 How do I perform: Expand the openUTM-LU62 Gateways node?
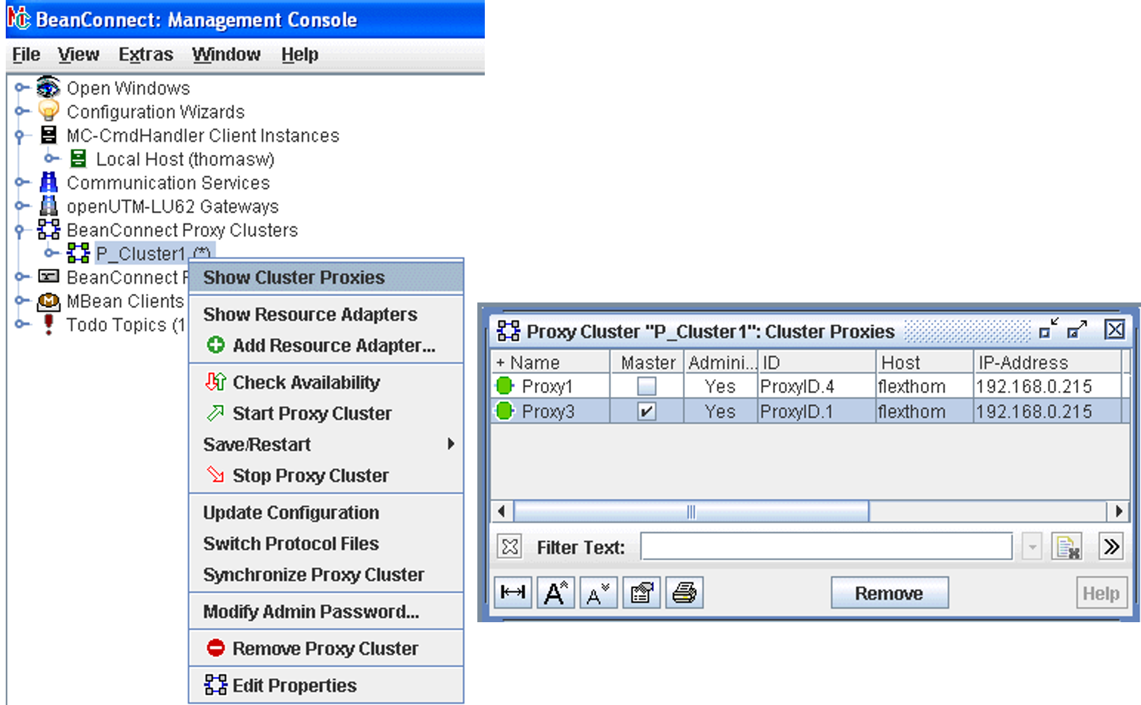click(21, 205)
